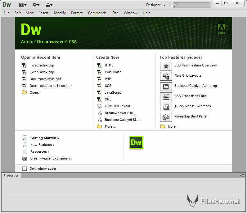
Task: Maximize the Dreamweaver window
Action: click(x=226, y=3)
